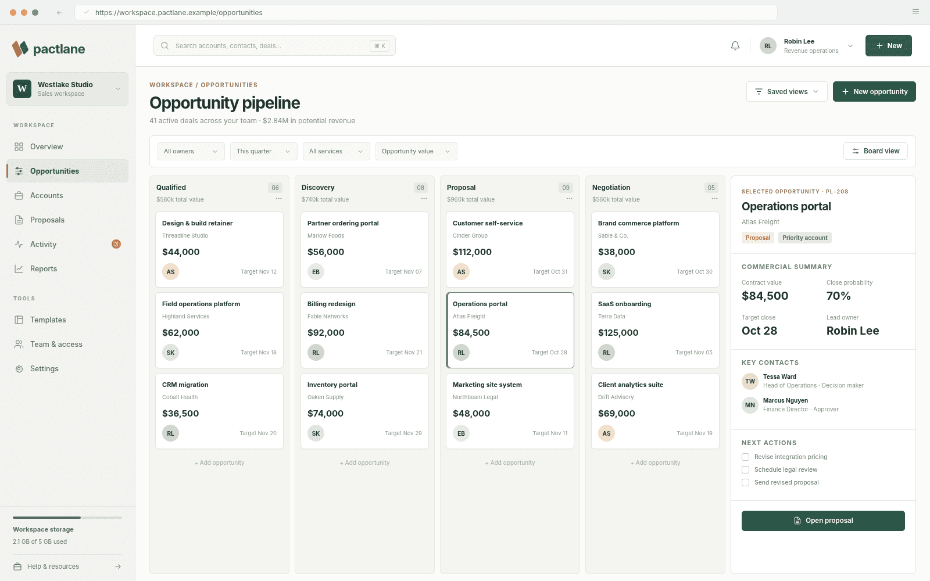The width and height of the screenshot is (930, 581).
Task: Click the notifications bell icon
Action: click(x=735, y=46)
